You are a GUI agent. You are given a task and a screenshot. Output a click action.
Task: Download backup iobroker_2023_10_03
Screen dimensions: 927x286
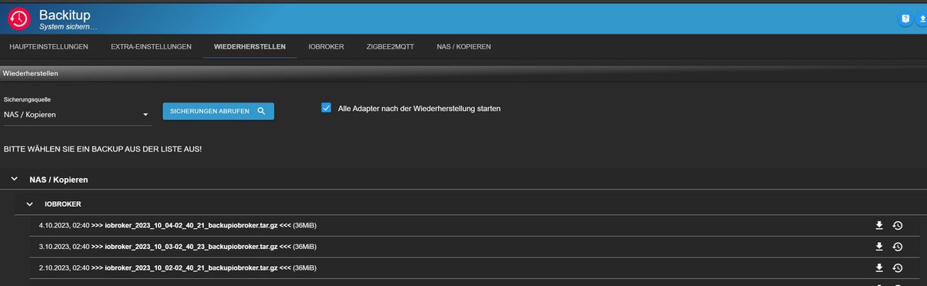878,247
